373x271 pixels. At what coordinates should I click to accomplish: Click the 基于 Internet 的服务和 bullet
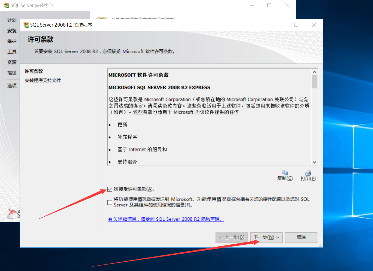142,150
